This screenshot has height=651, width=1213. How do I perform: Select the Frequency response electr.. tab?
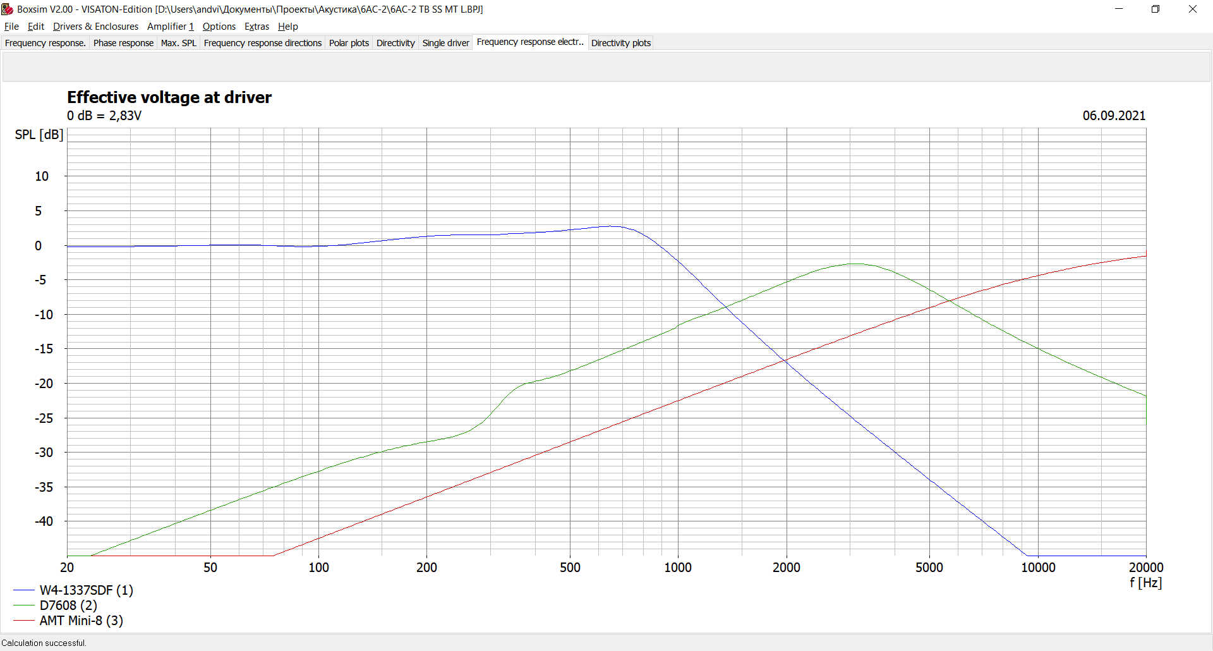530,42
